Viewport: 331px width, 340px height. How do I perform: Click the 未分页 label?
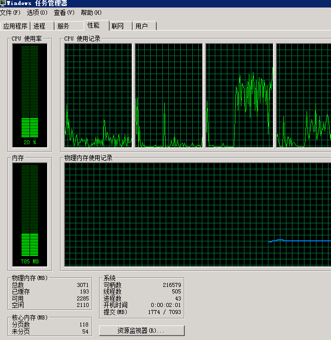(x=21, y=331)
